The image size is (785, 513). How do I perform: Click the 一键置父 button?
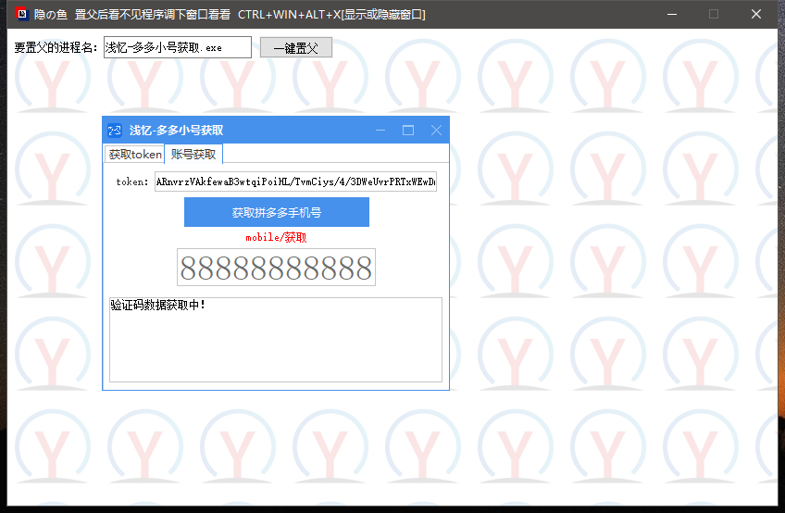click(x=296, y=47)
